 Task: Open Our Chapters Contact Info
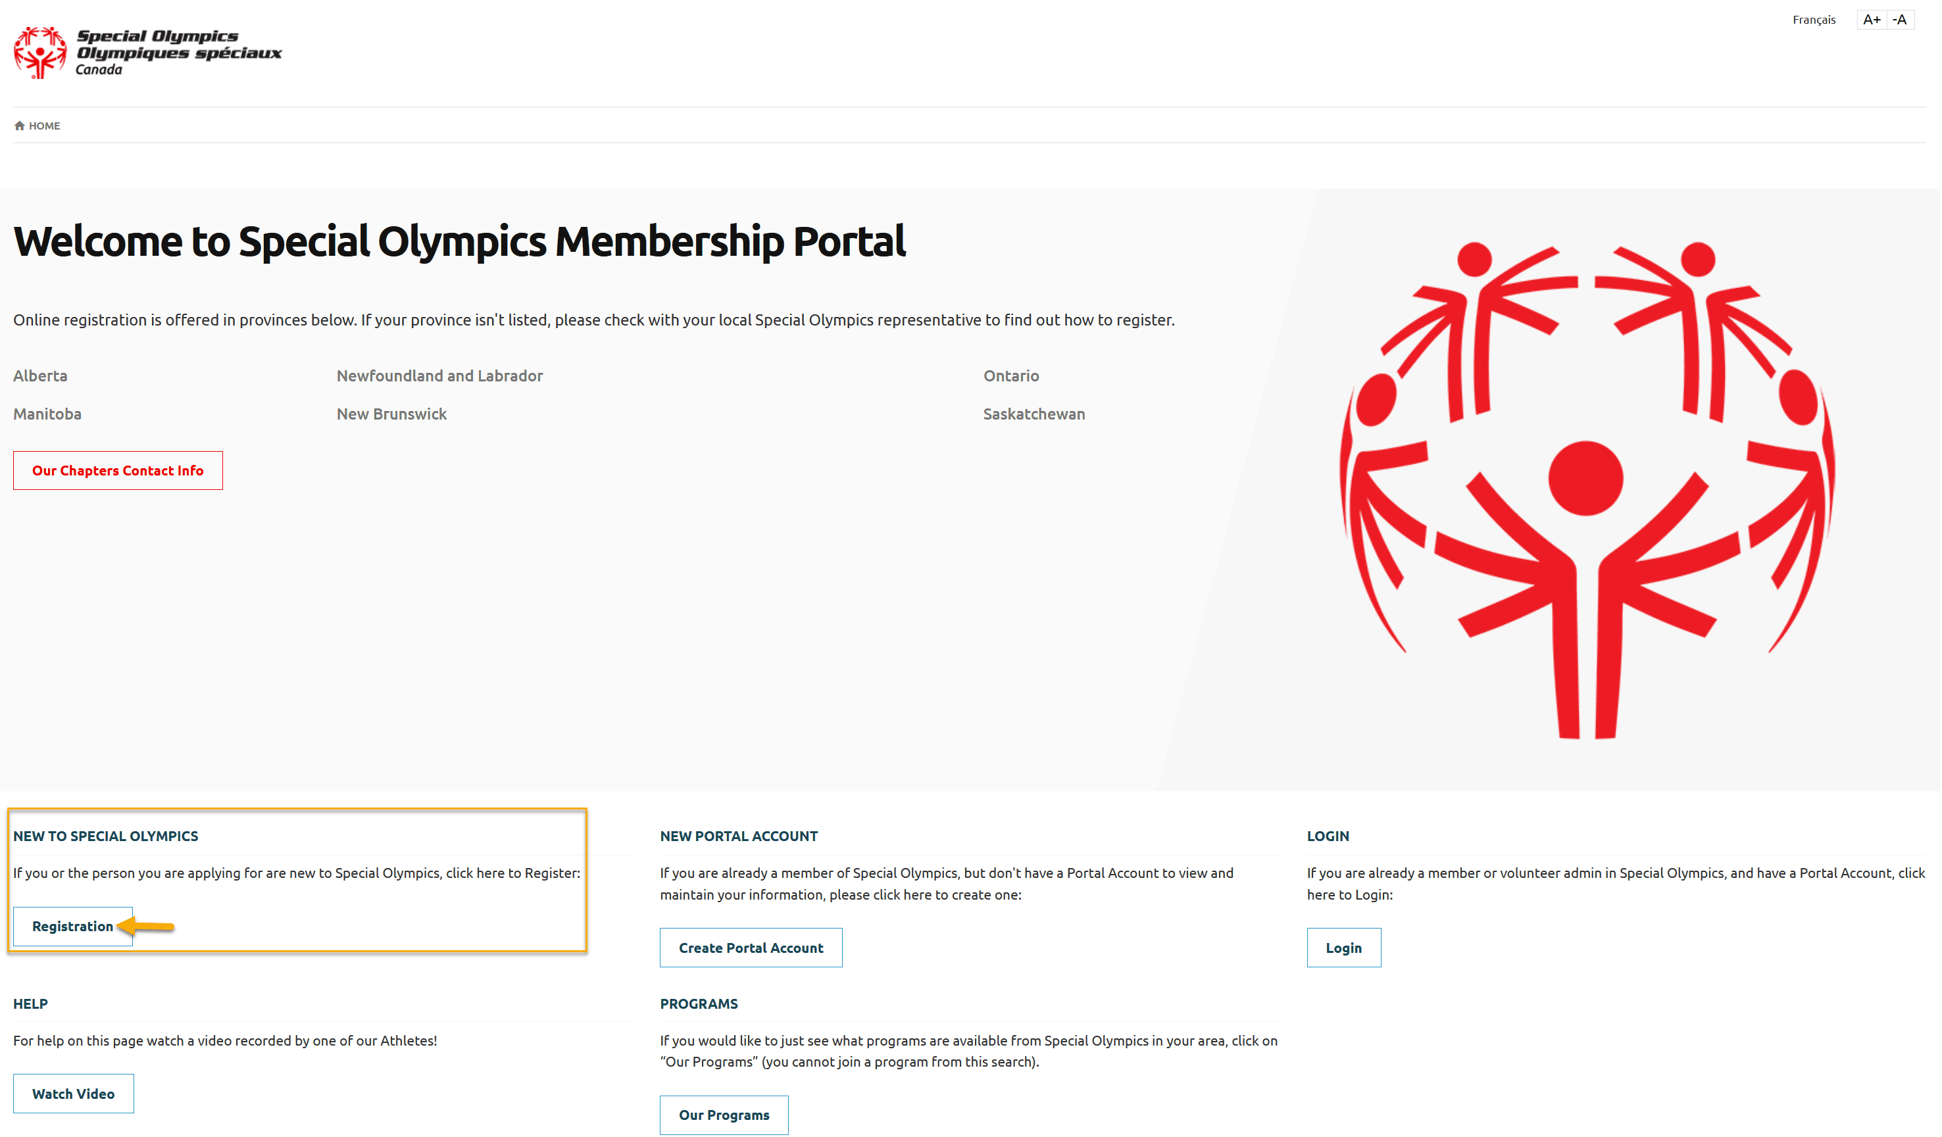pos(118,470)
